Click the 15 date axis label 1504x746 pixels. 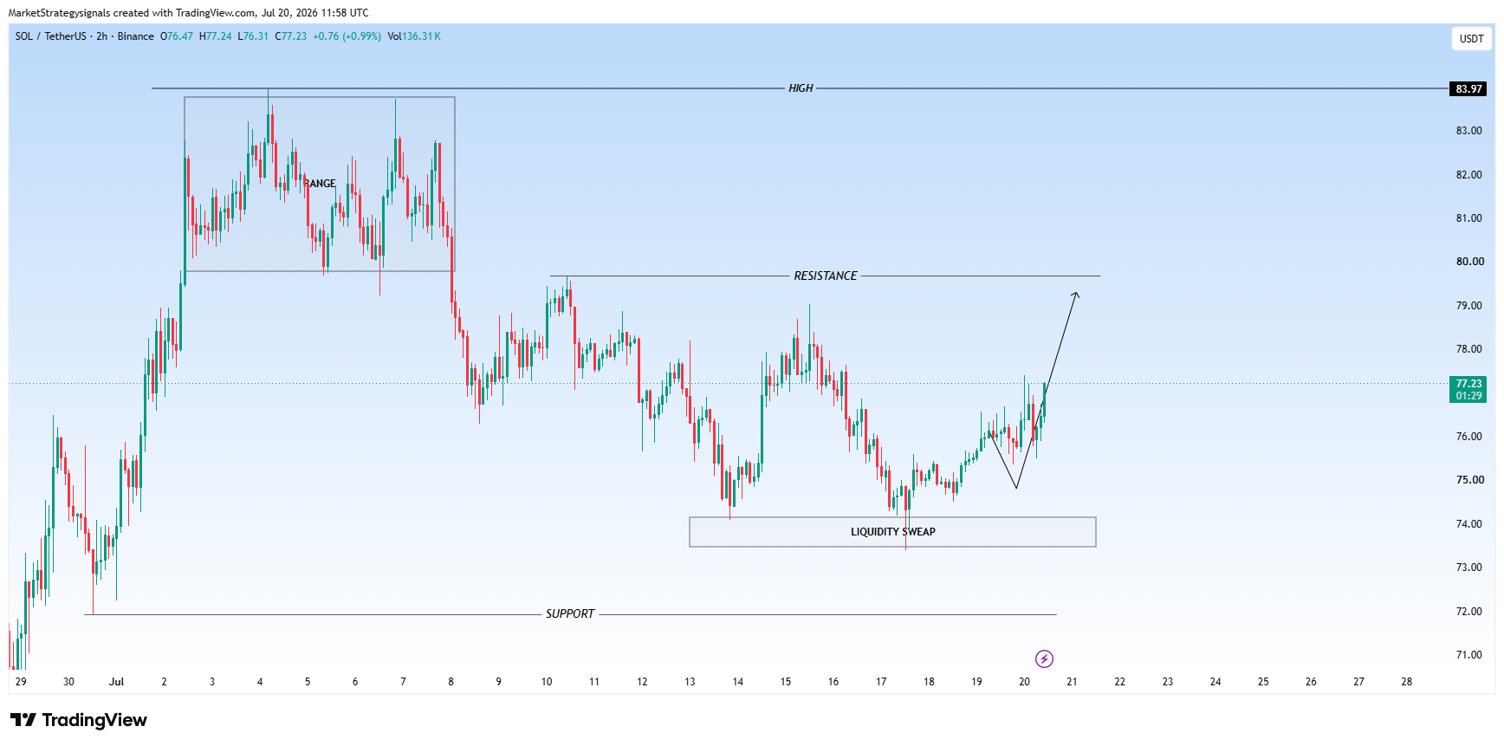pyautogui.click(x=786, y=682)
